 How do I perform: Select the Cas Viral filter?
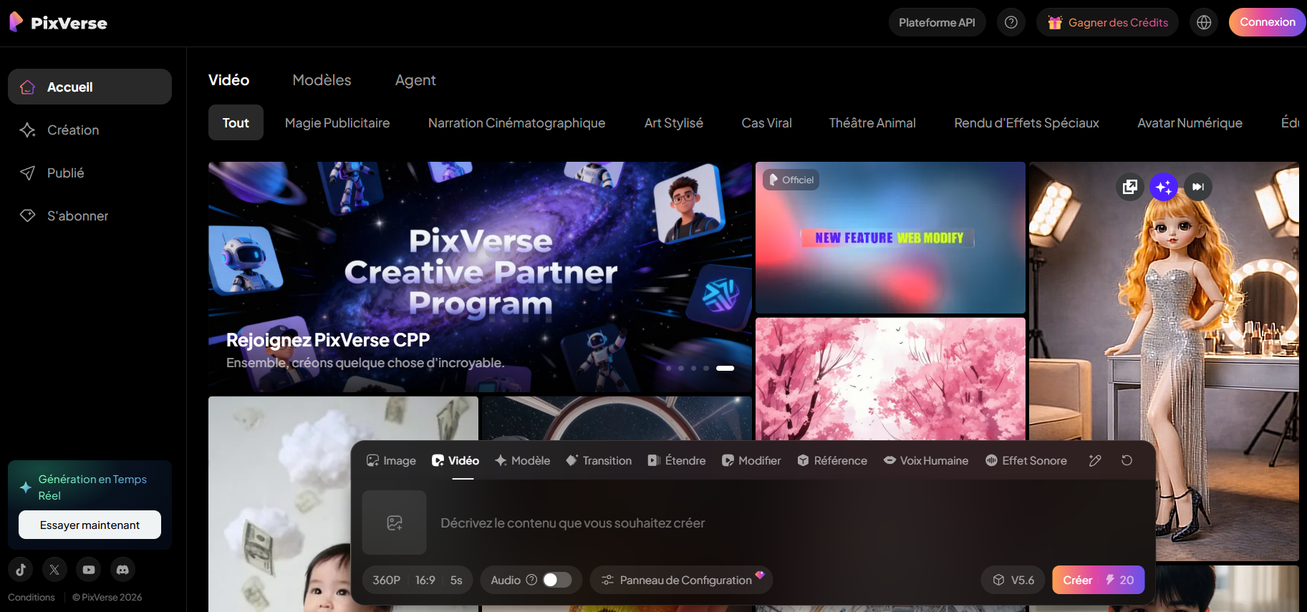click(766, 122)
